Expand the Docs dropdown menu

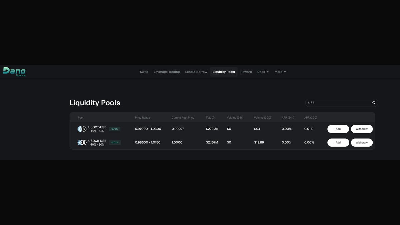coord(263,72)
